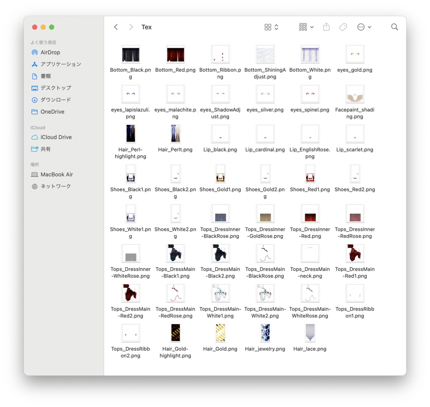430x407 pixels.
Task: Go forward with the right chevron button
Action: tap(131, 27)
